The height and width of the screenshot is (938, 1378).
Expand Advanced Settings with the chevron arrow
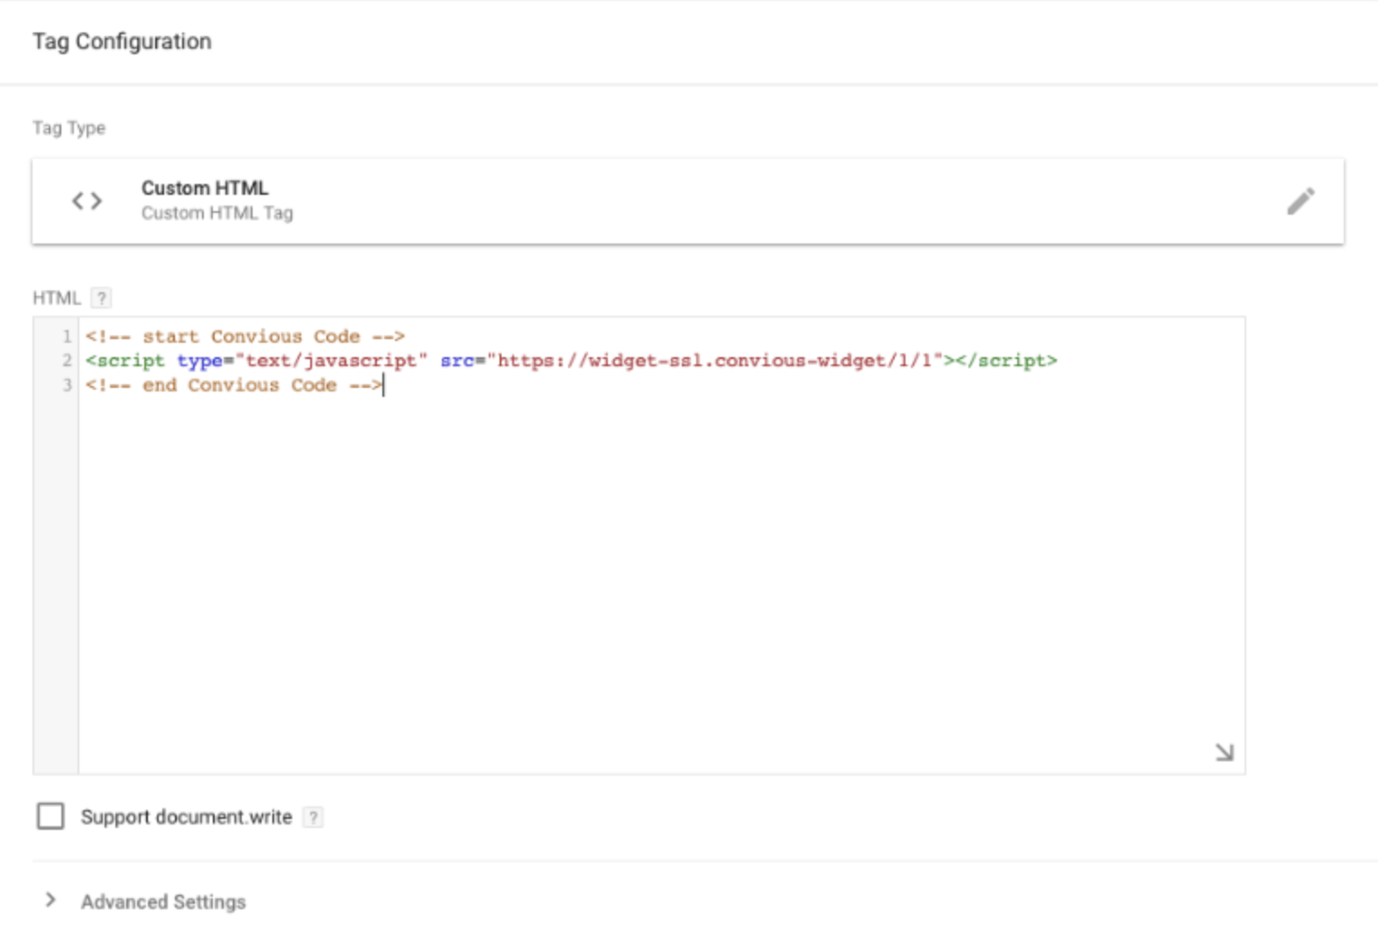(x=51, y=900)
